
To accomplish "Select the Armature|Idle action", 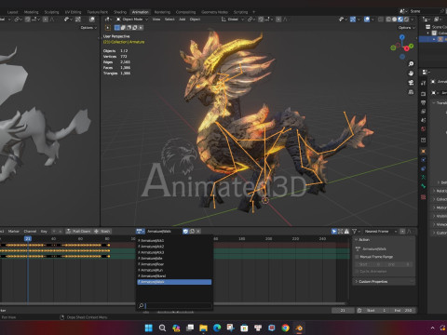I will 174,258.
